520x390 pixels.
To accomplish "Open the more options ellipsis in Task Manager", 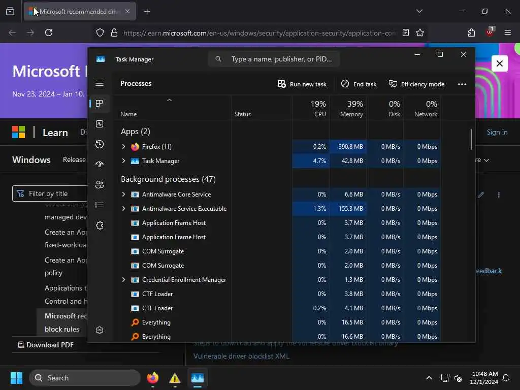I will (x=462, y=84).
